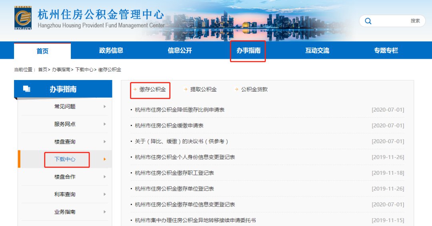Click the arrow icon beside 缴存公积金

[x=135, y=89]
